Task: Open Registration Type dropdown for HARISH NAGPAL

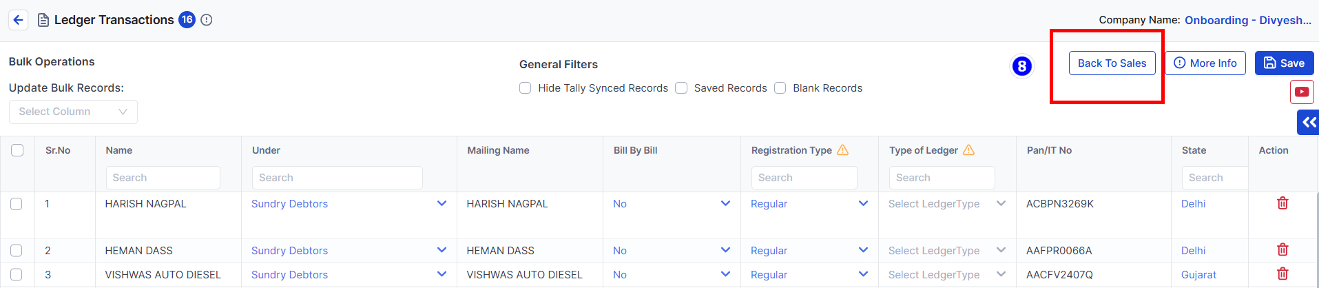Action: pos(863,204)
